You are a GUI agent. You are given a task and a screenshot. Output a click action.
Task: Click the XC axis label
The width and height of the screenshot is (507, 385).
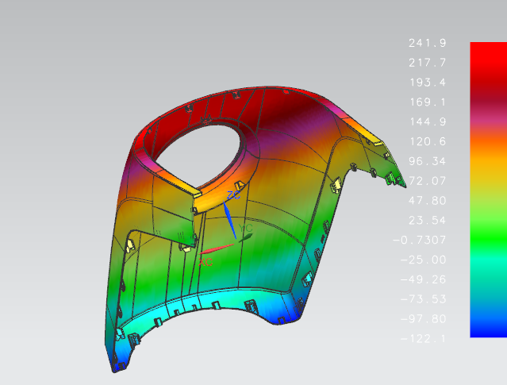click(205, 262)
